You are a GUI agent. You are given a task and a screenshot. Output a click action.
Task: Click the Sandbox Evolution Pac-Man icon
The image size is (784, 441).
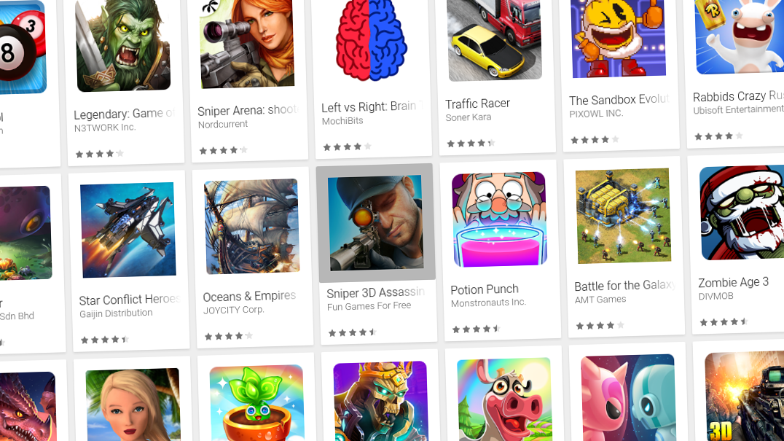(619, 39)
